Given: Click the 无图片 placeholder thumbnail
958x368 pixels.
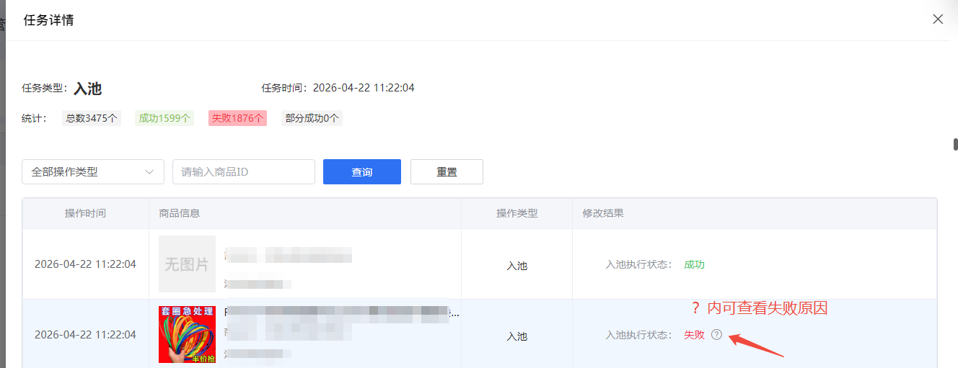Looking at the screenshot, I should point(187,264).
